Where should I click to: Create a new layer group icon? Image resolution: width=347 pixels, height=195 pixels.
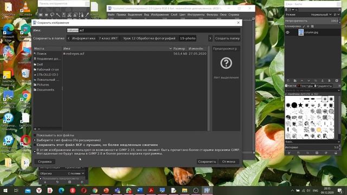[x=295, y=81]
